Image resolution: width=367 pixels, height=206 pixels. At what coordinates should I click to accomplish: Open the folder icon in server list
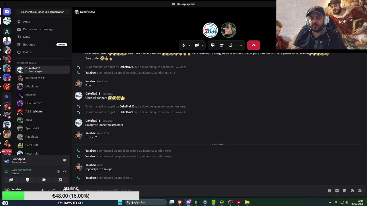click(x=7, y=96)
